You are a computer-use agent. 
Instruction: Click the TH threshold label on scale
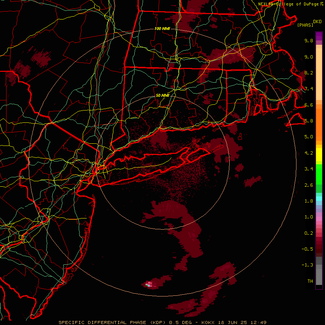310,281
